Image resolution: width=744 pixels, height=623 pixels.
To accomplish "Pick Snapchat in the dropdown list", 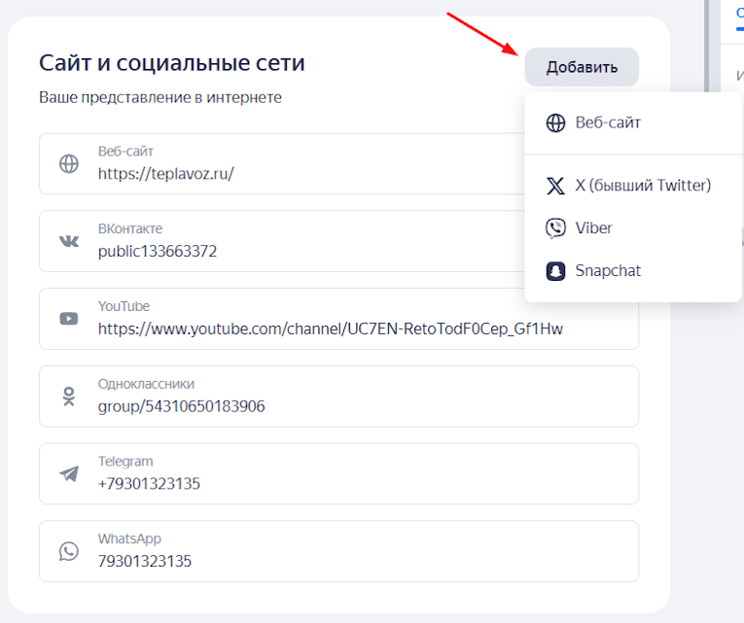I will [608, 271].
